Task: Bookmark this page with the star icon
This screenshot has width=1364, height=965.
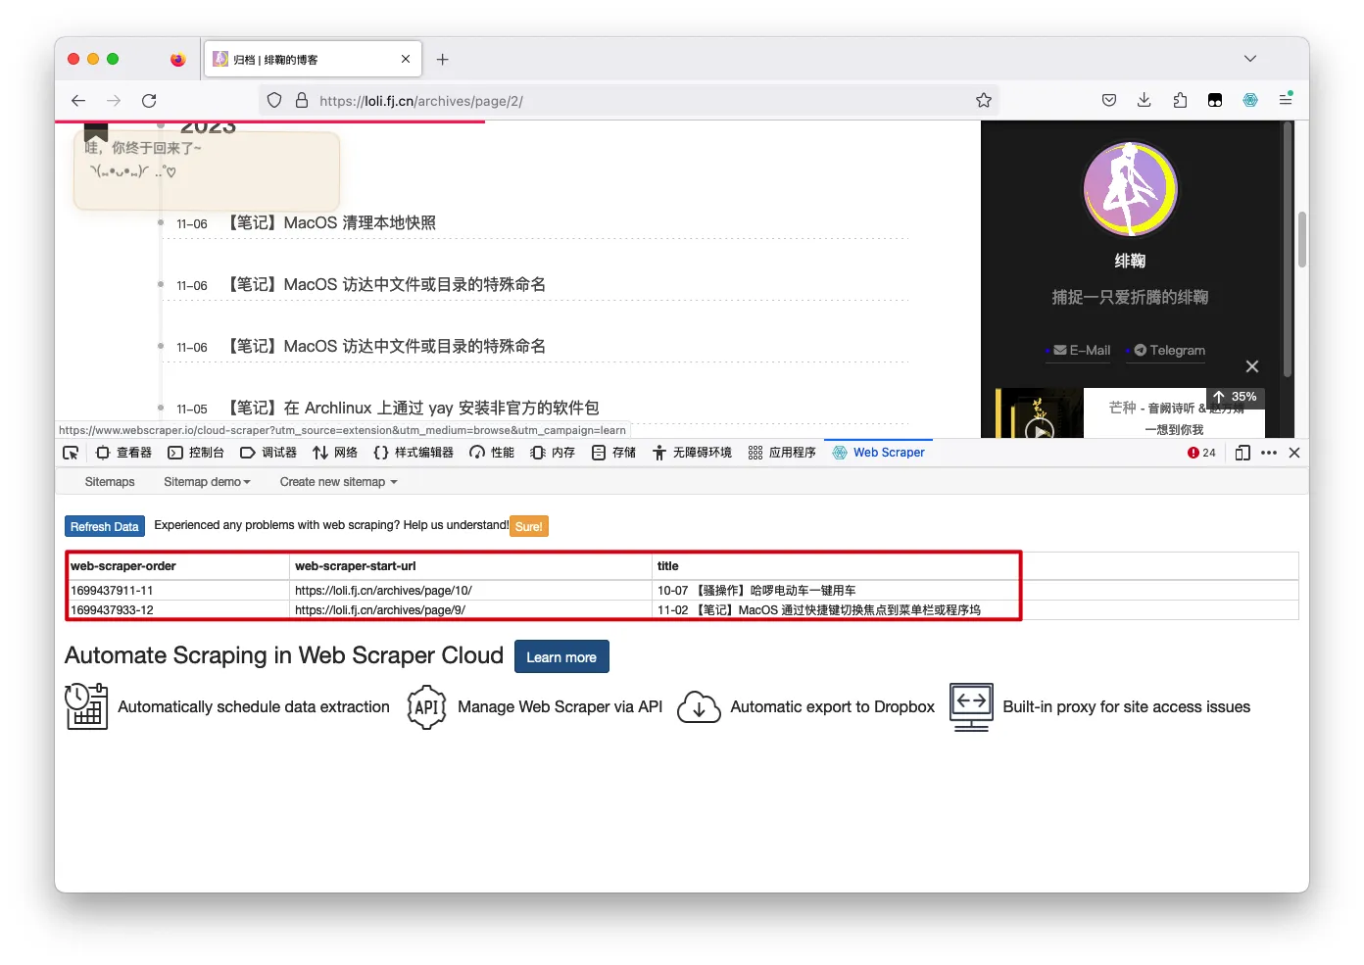Action: [984, 100]
